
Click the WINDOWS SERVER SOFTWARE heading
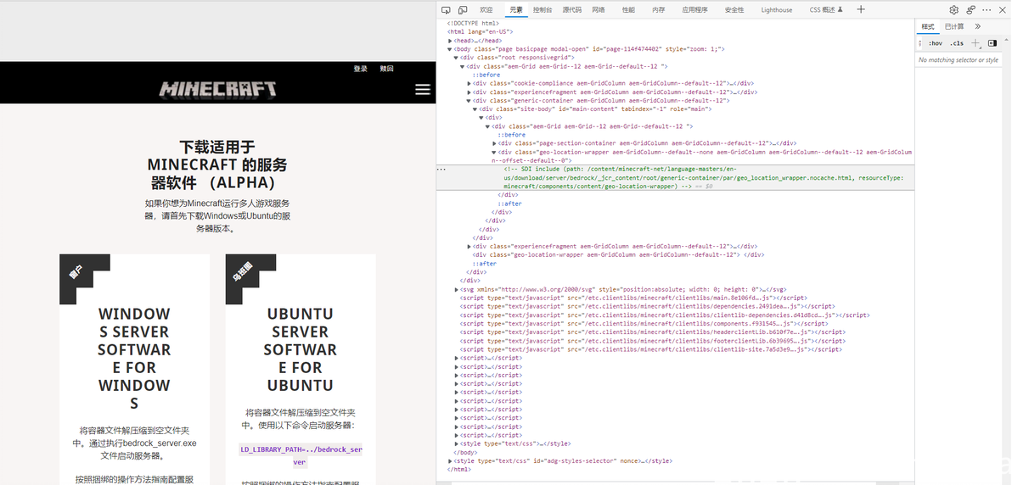tap(134, 359)
